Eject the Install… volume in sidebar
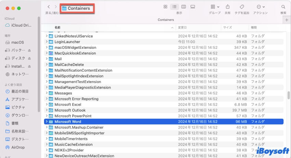Image resolution: width=291 pixels, height=158 pixels. click(29, 66)
